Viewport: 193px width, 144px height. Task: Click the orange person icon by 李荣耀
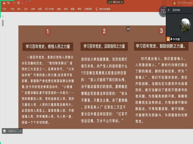pyautogui.click(x=168, y=39)
